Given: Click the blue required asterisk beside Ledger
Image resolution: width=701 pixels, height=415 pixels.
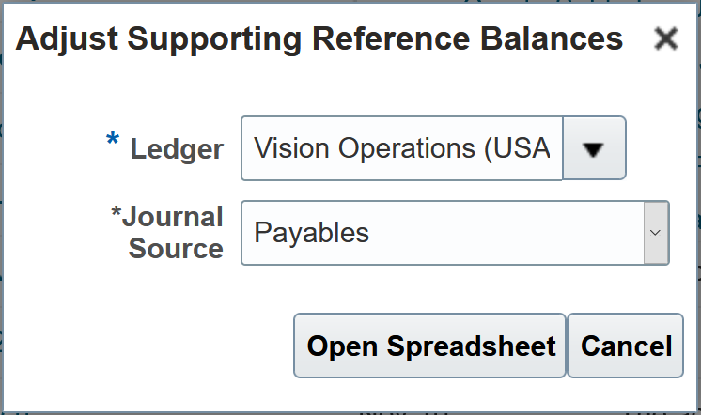Looking at the screenshot, I should 113,142.
